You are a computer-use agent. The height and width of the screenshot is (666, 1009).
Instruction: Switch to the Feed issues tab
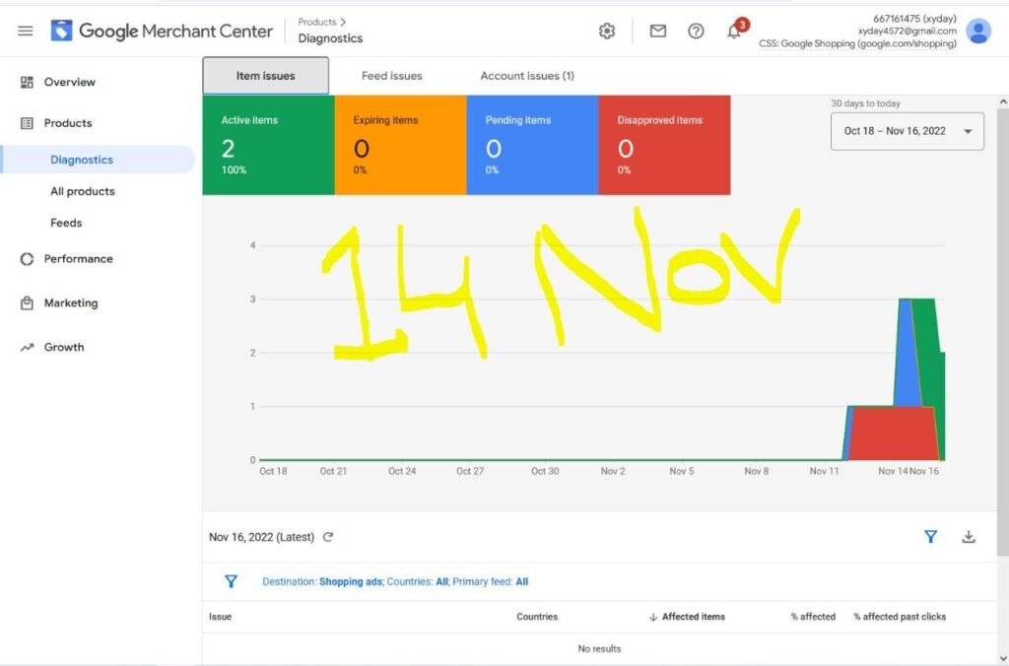point(392,76)
